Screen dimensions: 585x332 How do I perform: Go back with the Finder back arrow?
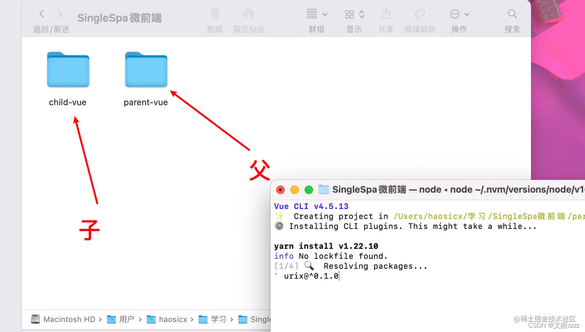(42, 14)
